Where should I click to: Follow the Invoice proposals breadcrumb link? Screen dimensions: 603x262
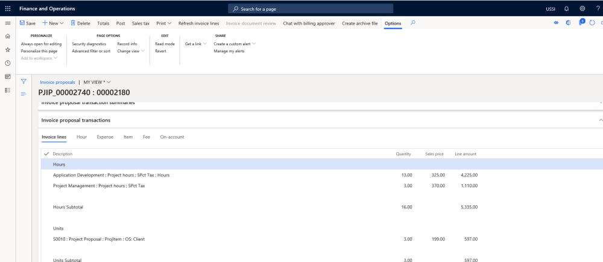click(57, 82)
